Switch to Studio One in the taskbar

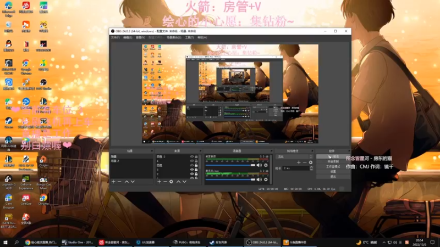coord(78,242)
